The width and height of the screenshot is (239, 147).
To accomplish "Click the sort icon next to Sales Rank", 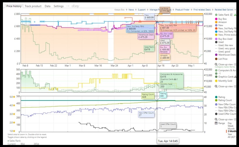I will tap(231, 15).
